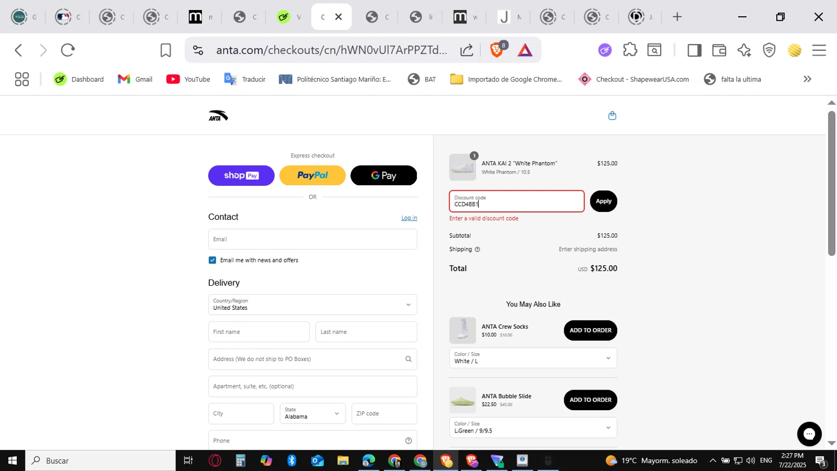Screen dimensions: 837x471
Task: Show more bookmarks chevron
Action: (807, 79)
